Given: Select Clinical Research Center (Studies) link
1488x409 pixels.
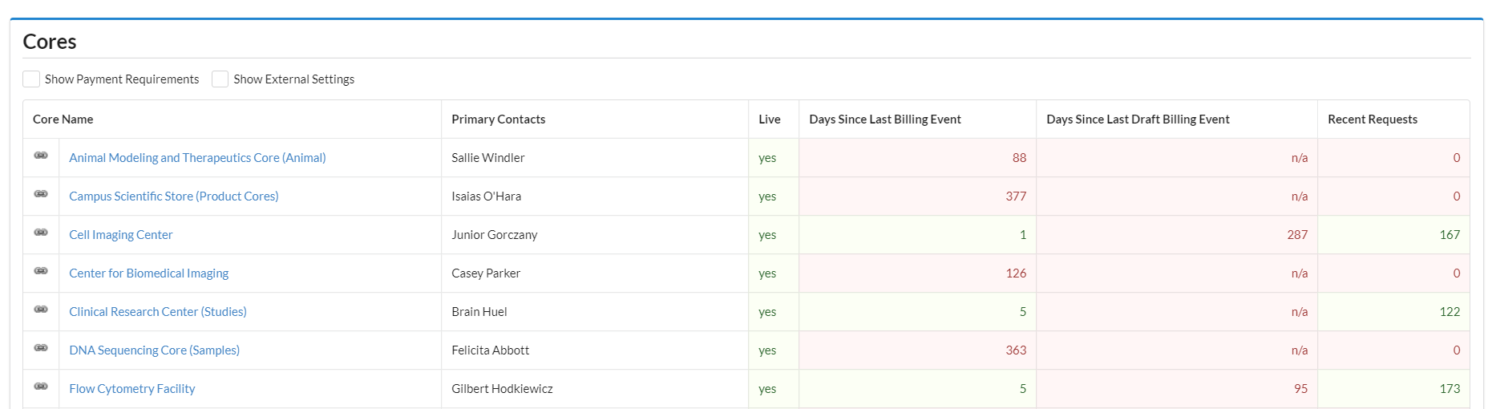Looking at the screenshot, I should (157, 312).
